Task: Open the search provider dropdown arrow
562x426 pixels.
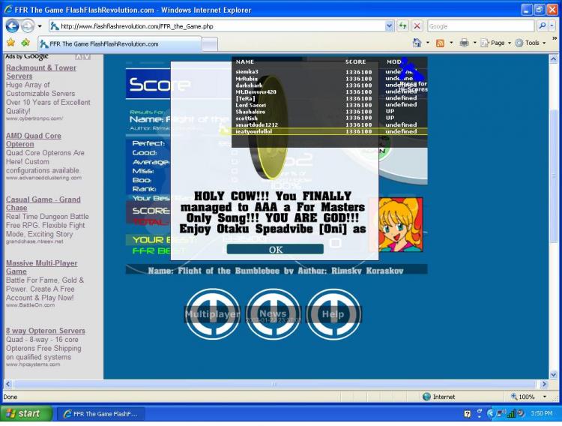Action: coord(552,25)
